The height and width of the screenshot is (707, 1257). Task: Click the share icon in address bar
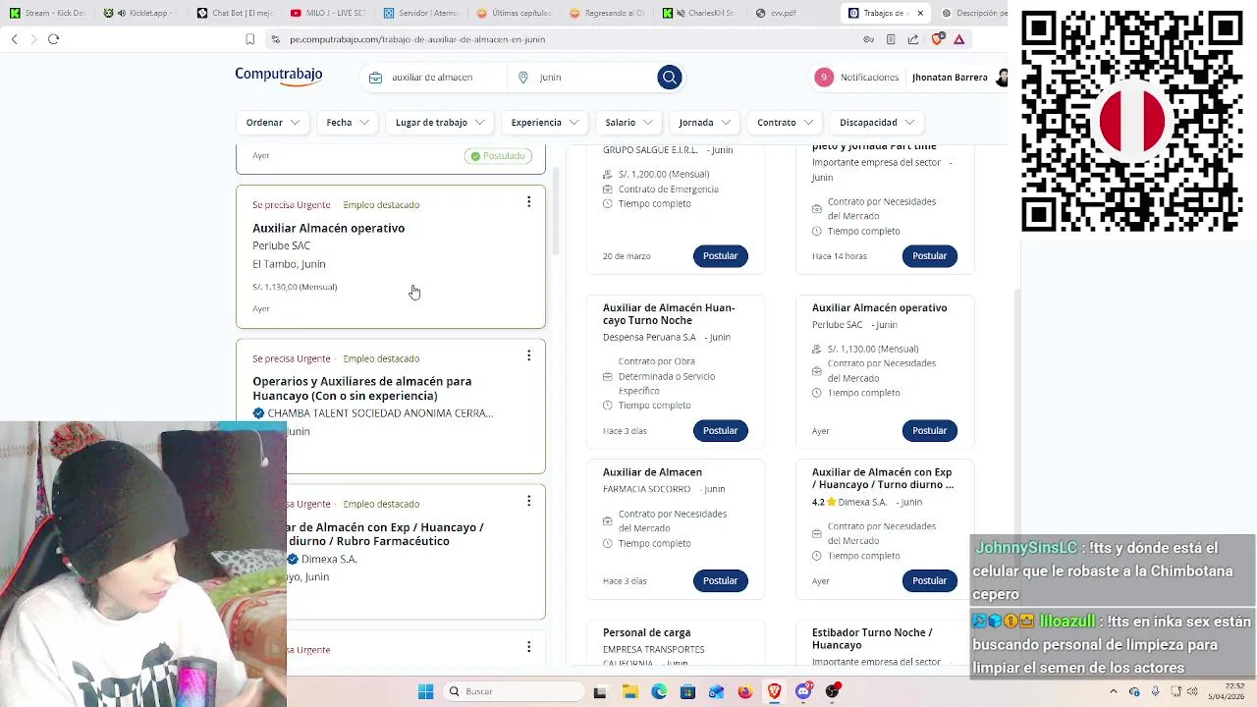pyautogui.click(x=913, y=39)
